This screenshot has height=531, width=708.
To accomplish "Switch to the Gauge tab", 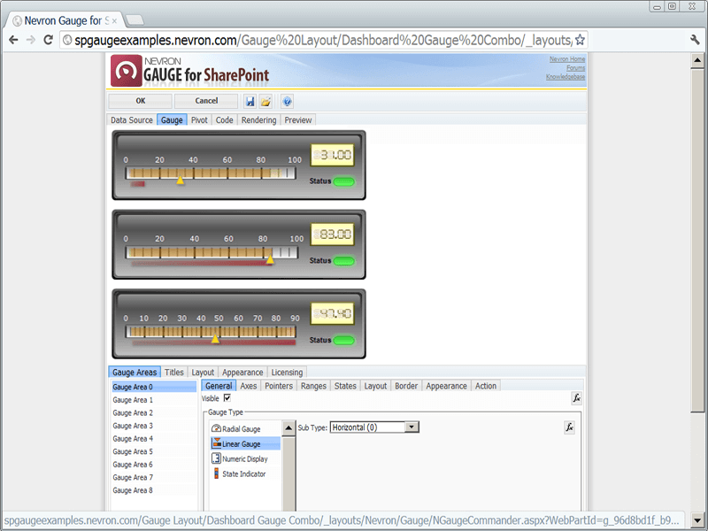I will tap(172, 120).
